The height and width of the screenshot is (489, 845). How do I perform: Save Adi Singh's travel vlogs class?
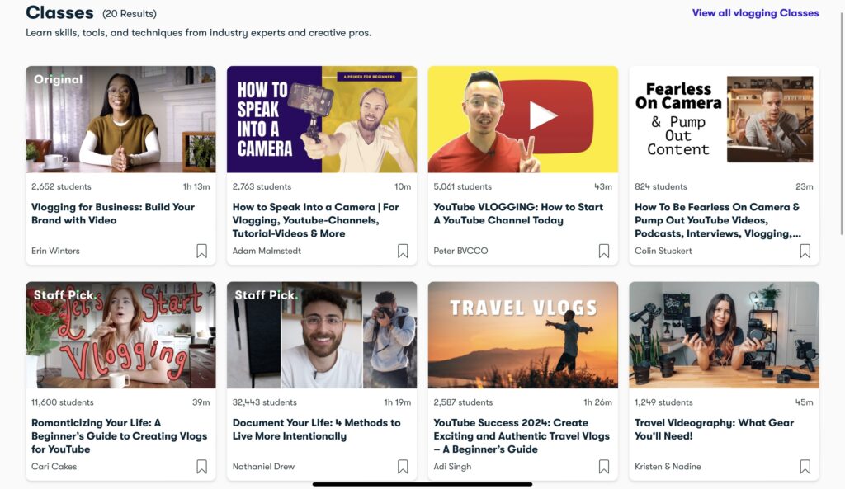click(x=604, y=467)
